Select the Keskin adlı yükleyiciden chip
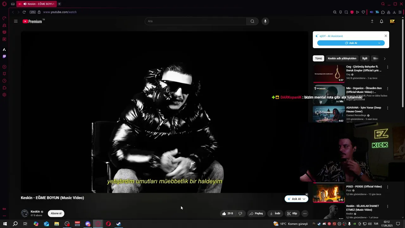The width and height of the screenshot is (405, 228). tap(342, 58)
